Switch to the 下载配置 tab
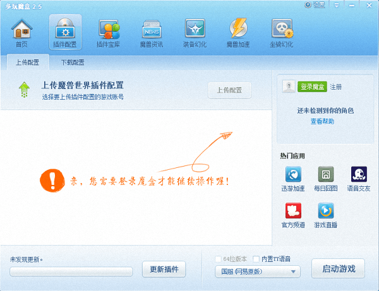This screenshot has width=379, height=291. tap(73, 62)
